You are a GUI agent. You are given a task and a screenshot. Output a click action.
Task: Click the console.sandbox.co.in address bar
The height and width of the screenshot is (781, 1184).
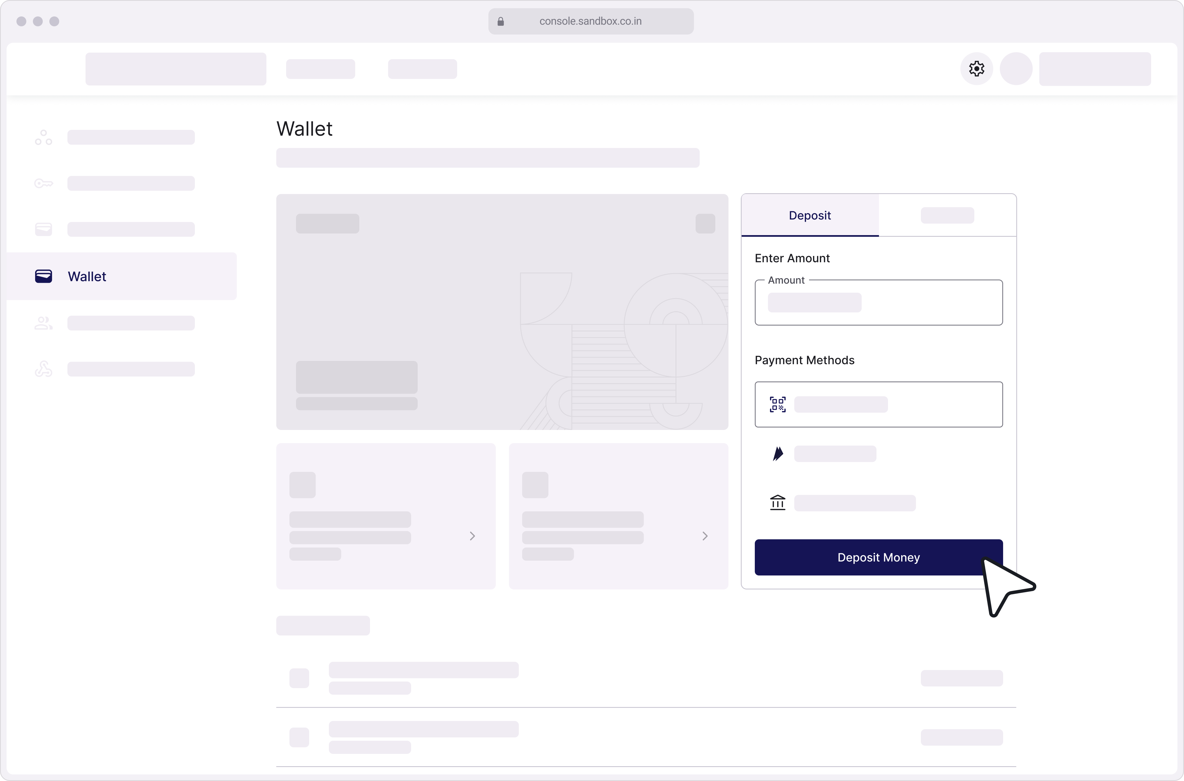point(591,21)
